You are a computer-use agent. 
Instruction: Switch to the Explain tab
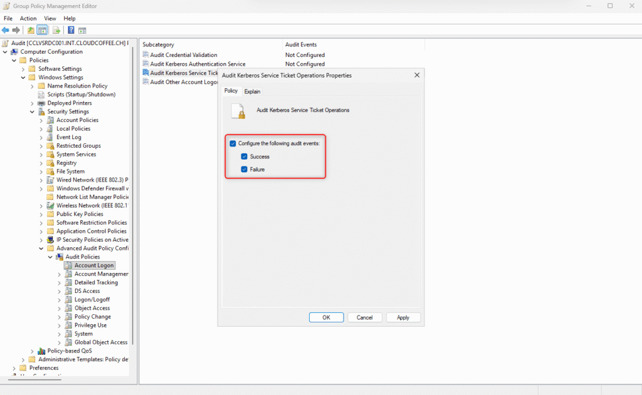252,91
